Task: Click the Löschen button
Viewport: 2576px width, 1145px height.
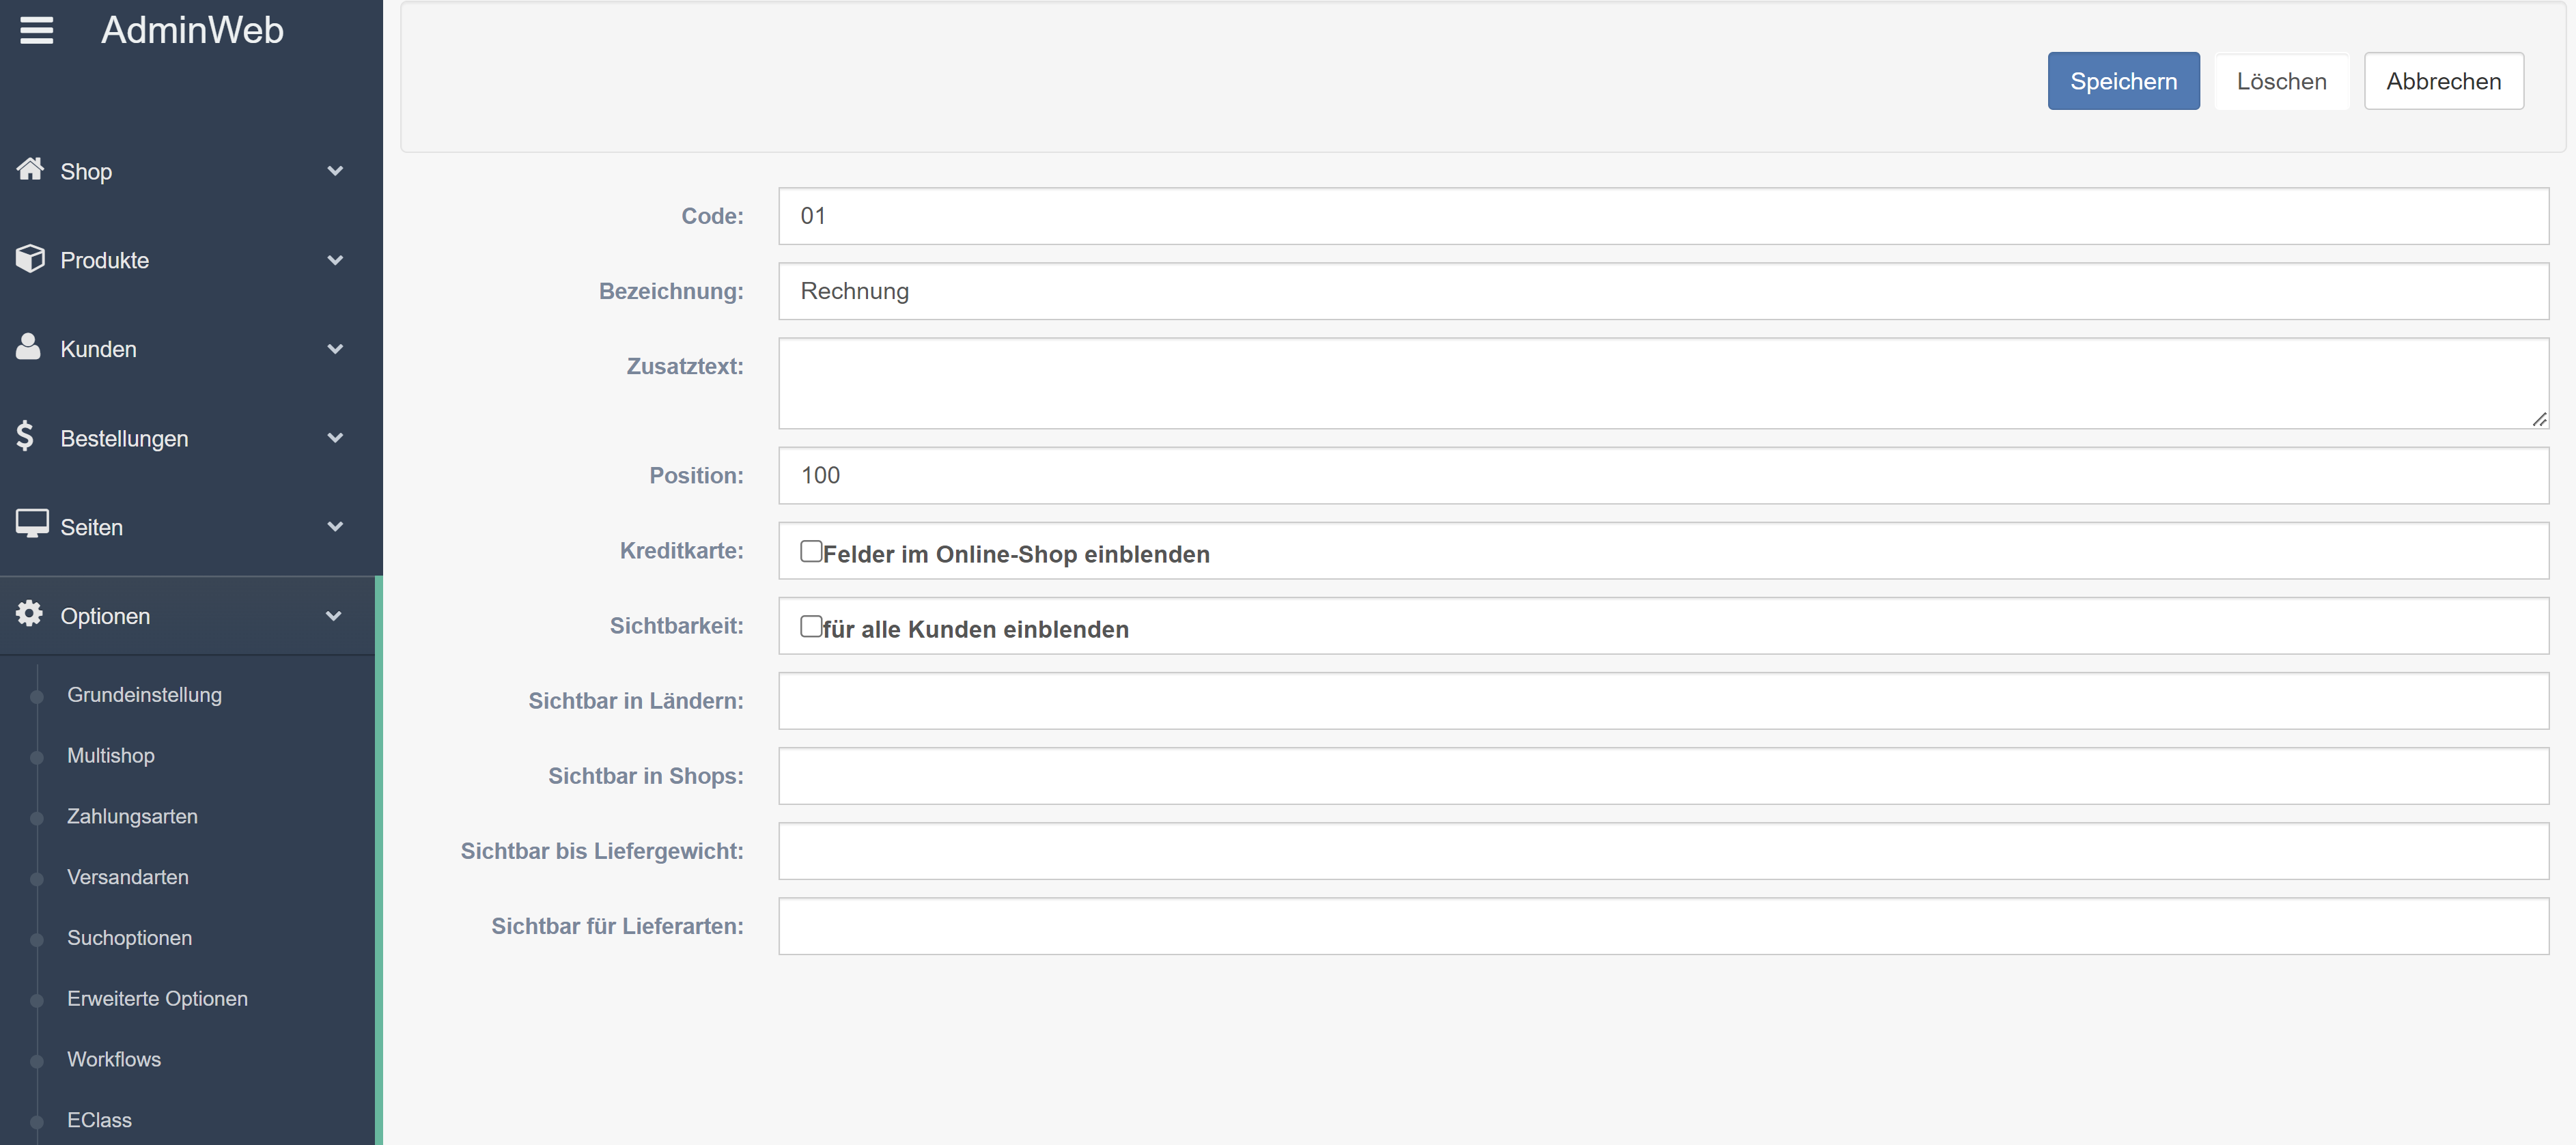Action: pos(2281,81)
